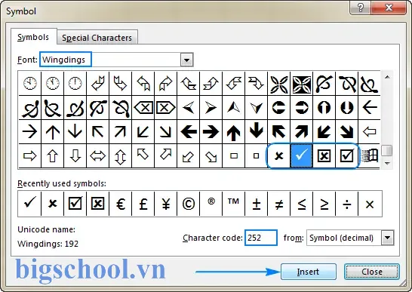This screenshot has width=412, height=292.
Task: Pick the recently used euro sign
Action: 120,204
